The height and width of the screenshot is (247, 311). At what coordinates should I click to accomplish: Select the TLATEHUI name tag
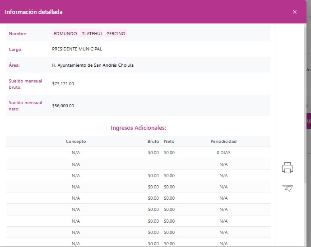coord(92,34)
